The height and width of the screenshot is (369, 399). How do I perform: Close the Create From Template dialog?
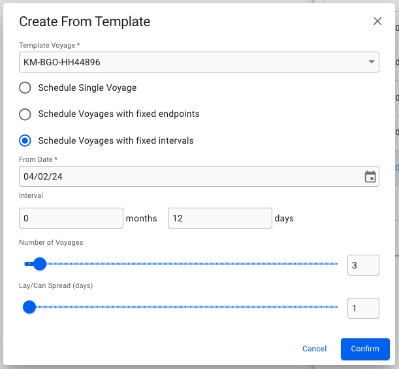[377, 21]
